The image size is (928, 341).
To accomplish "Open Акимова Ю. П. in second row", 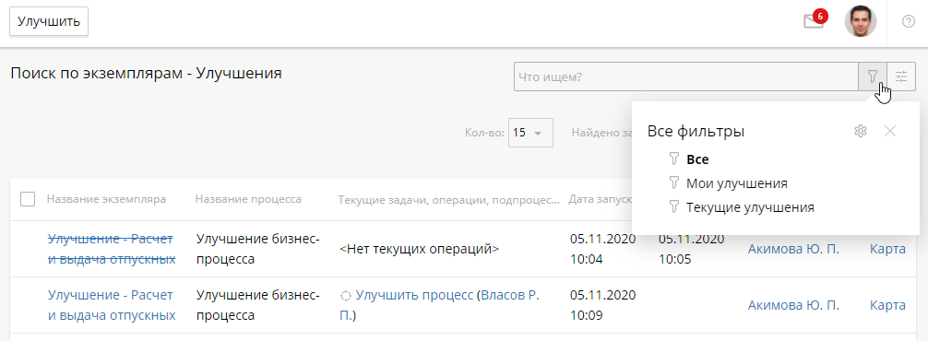I will 793,305.
